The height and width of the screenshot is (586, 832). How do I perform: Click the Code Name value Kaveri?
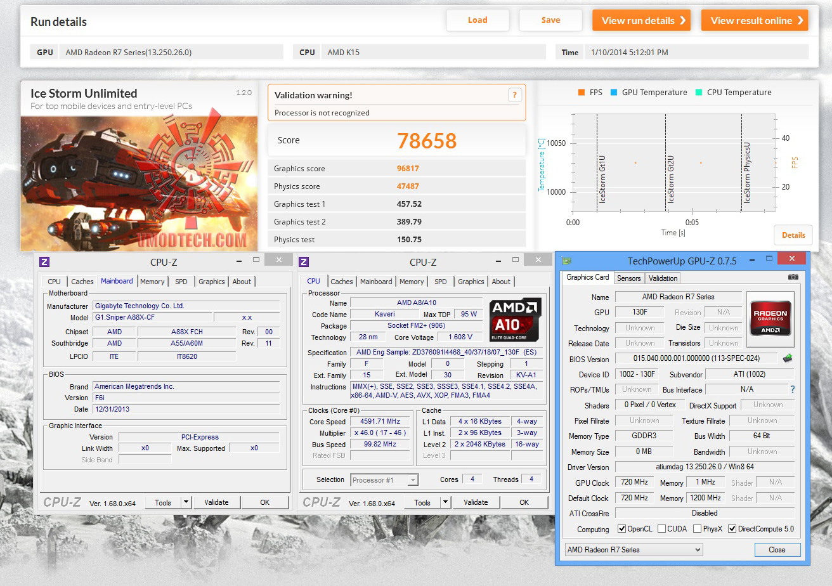pos(384,315)
